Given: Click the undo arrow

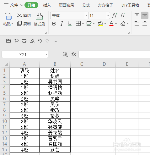Looking at the screenshot, I should coord(40,41).
